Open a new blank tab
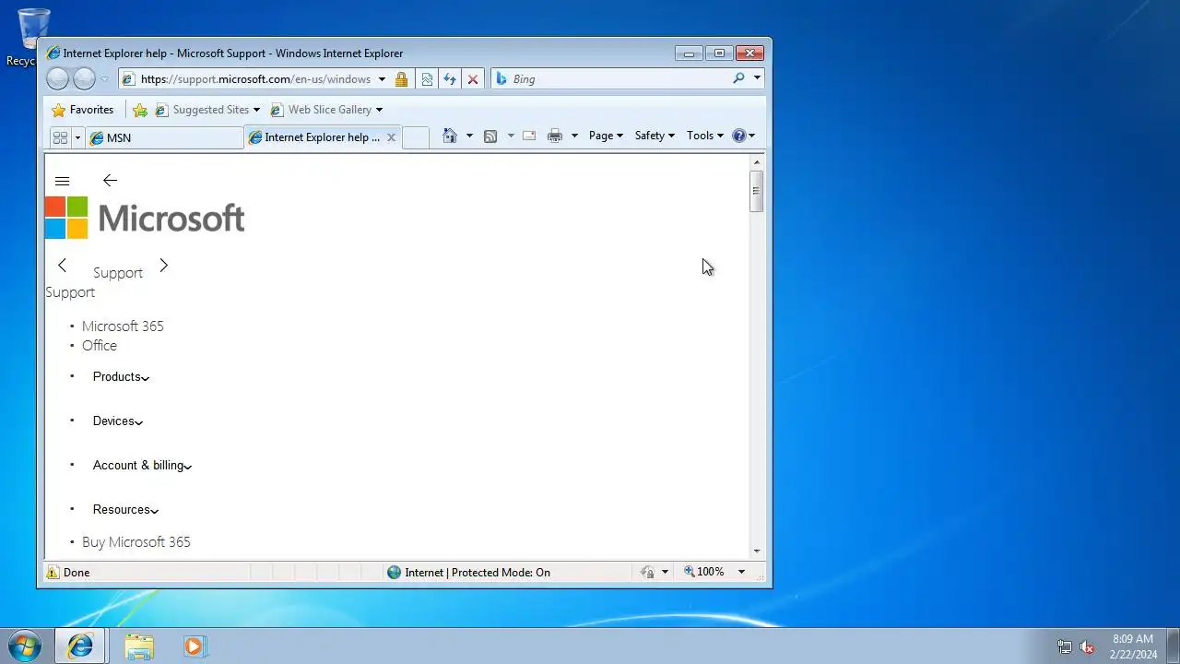This screenshot has height=664, width=1180. click(416, 137)
